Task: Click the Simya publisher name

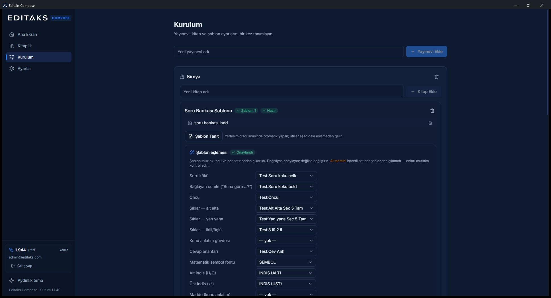Action: (x=194, y=77)
